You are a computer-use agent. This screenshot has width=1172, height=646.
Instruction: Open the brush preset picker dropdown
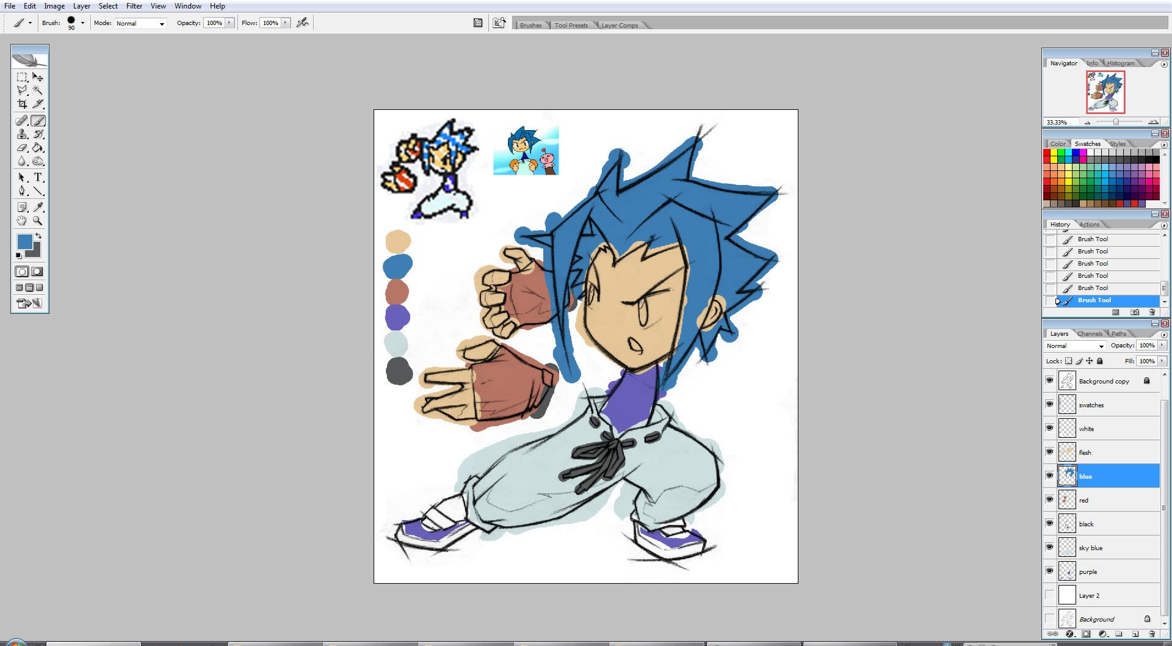pyautogui.click(x=82, y=23)
